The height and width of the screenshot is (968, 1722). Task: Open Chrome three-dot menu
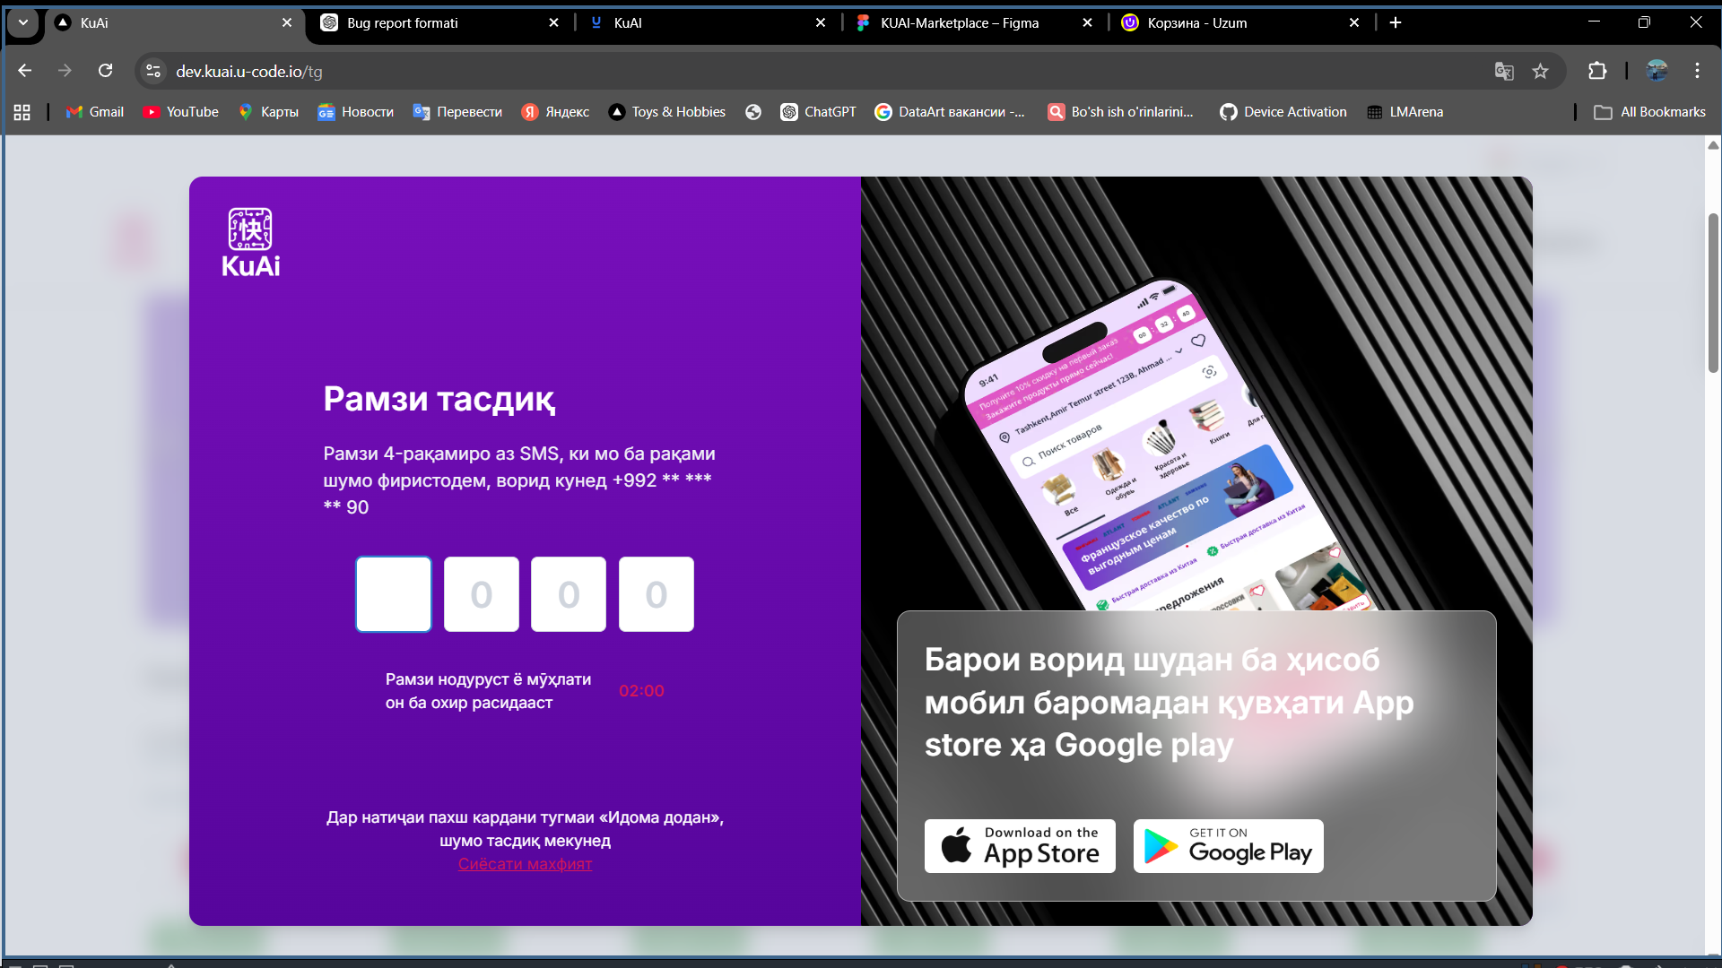point(1697,71)
